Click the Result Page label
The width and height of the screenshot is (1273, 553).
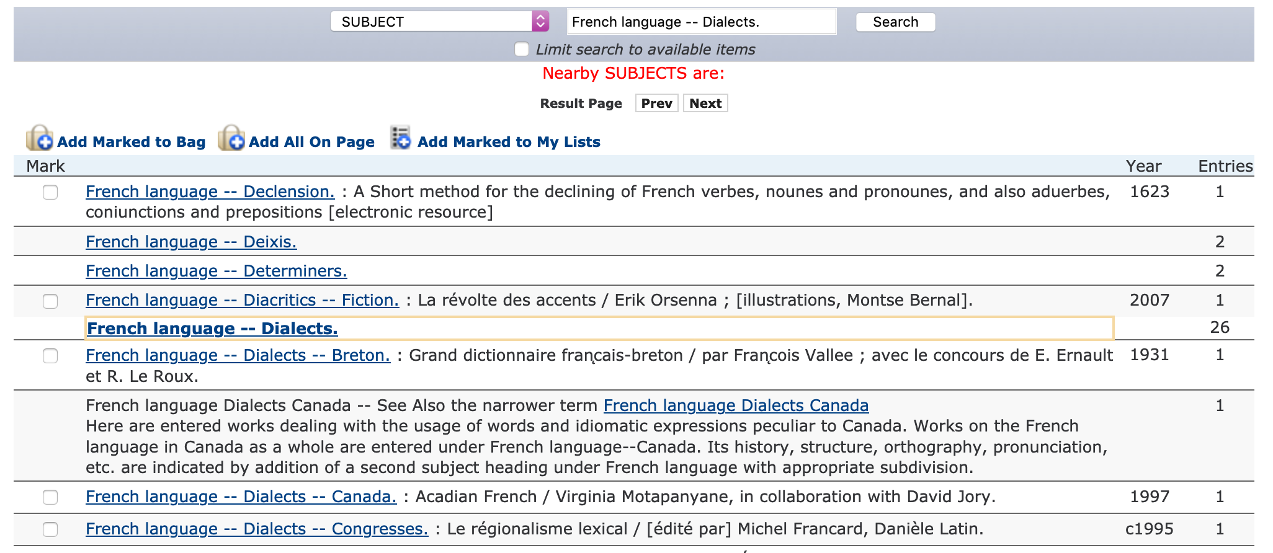tap(581, 104)
